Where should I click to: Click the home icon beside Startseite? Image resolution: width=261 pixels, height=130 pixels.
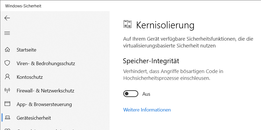[7, 50]
